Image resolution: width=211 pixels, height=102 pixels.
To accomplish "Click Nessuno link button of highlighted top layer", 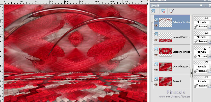I will click(200, 27).
